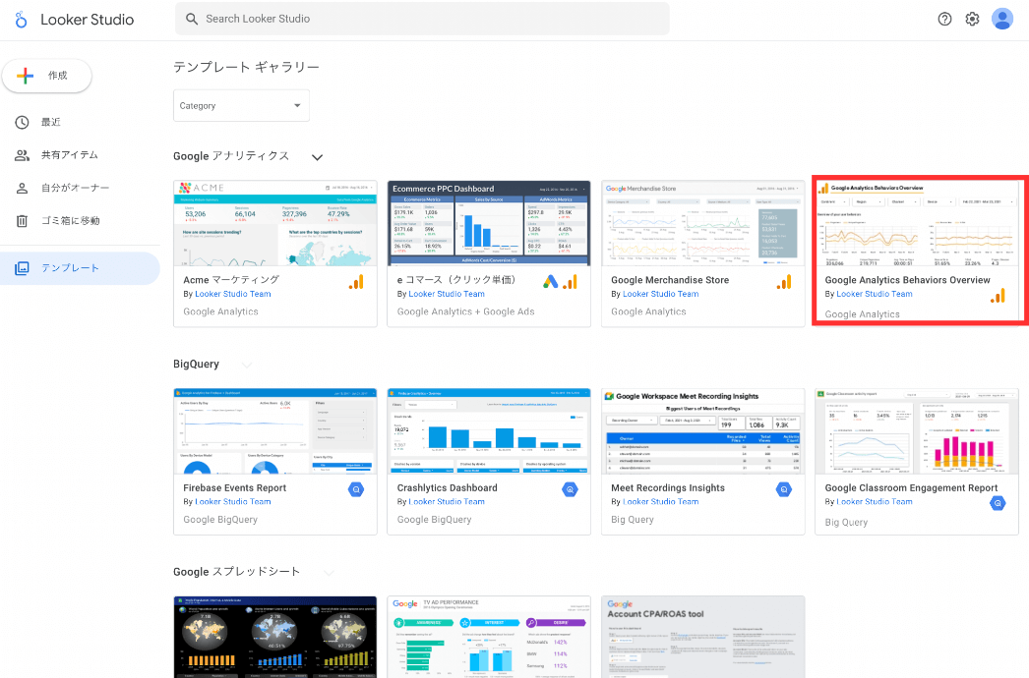This screenshot has height=678, width=1029.
Task: Open the Acme マーケティング template thumbnail
Action: point(275,223)
